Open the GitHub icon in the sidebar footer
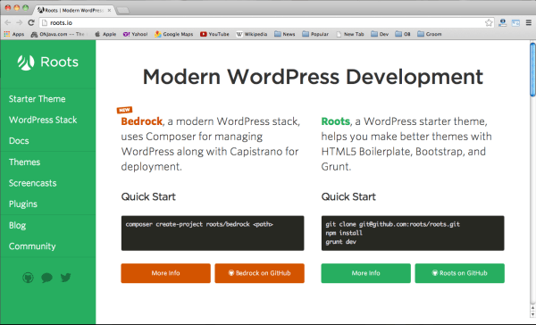The height and width of the screenshot is (325, 536). coord(28,278)
